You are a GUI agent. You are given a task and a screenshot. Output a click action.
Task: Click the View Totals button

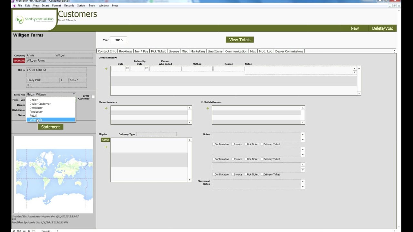[240, 40]
